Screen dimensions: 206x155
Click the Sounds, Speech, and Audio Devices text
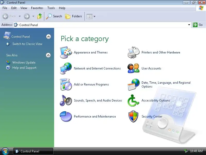click(98, 100)
